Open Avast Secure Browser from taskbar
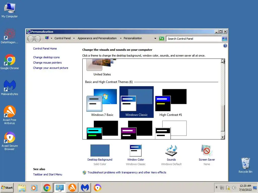This screenshot has height=193, width=258. [98, 188]
